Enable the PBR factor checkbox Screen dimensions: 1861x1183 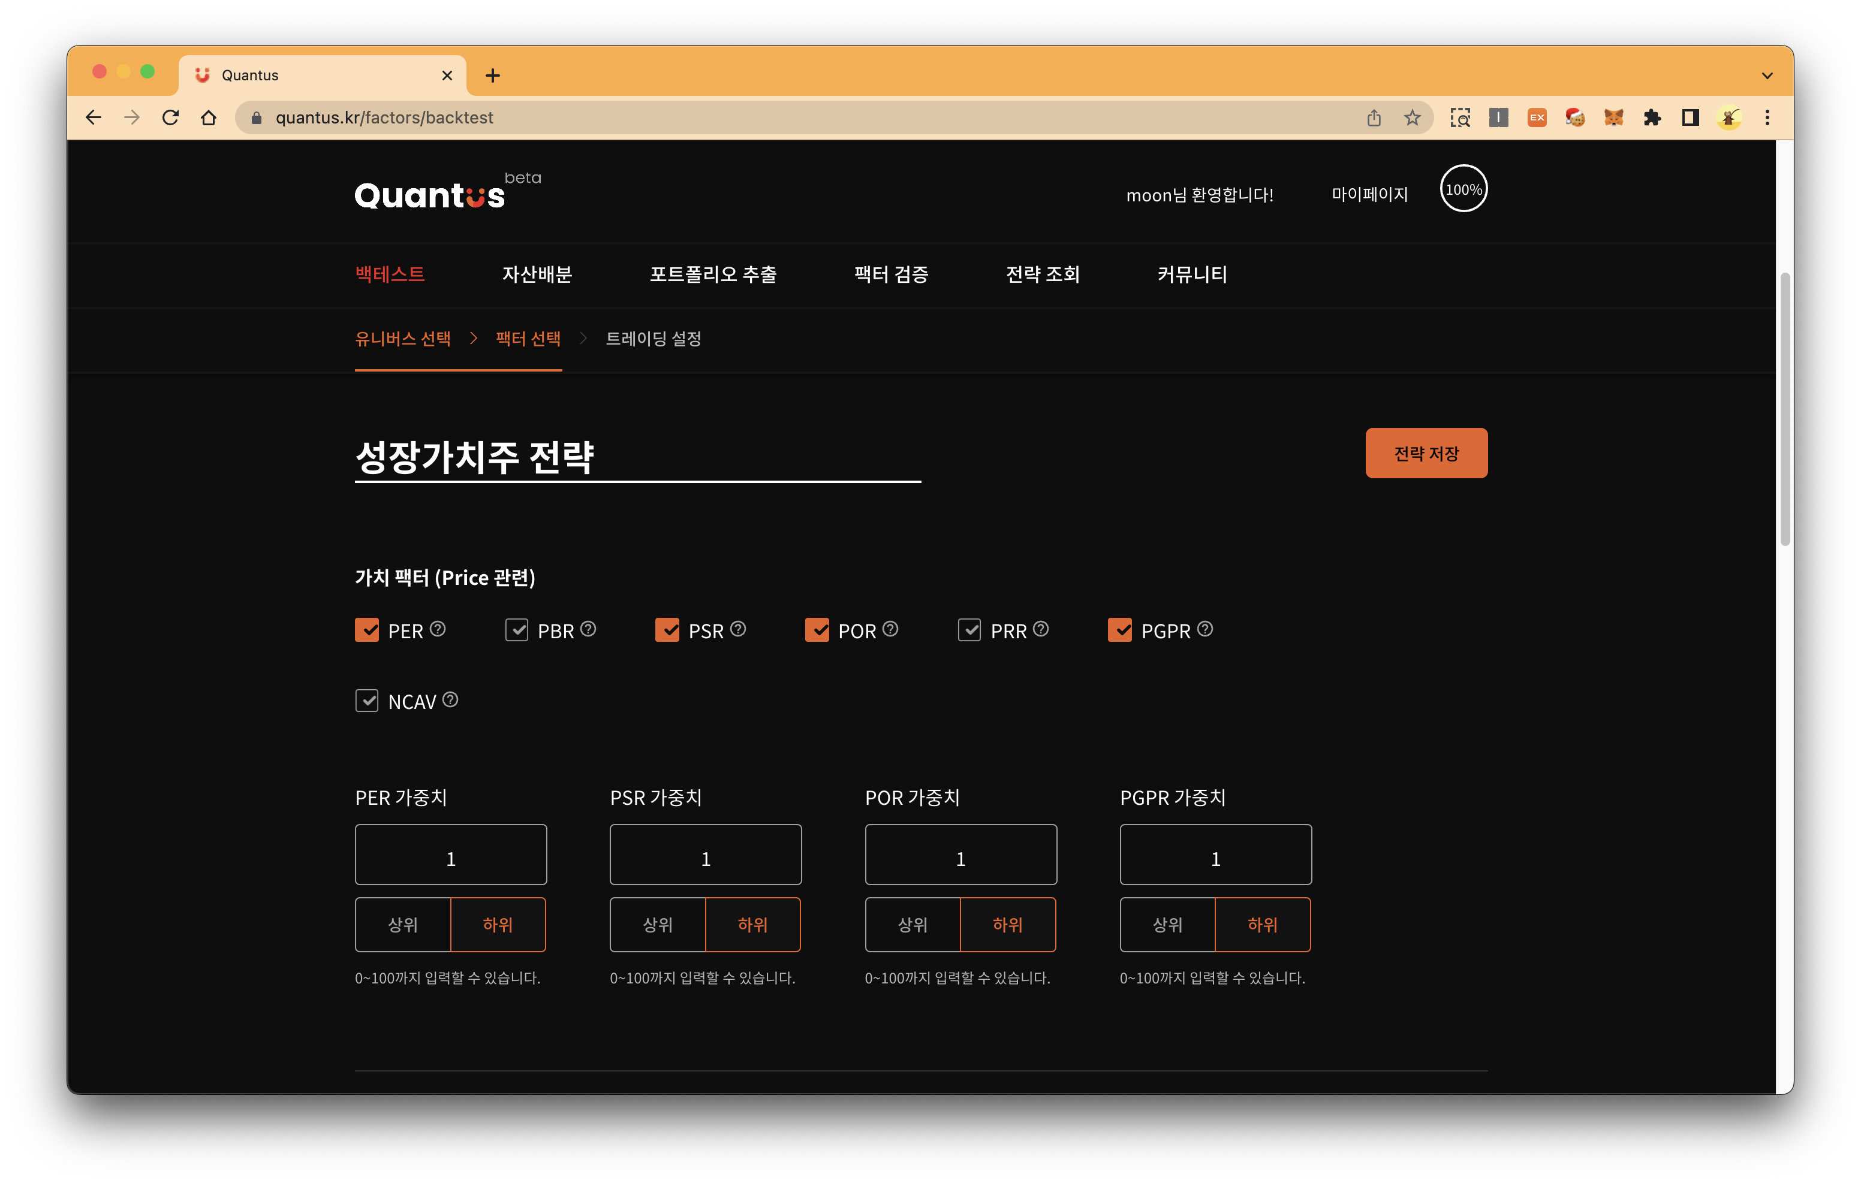pyautogui.click(x=517, y=630)
